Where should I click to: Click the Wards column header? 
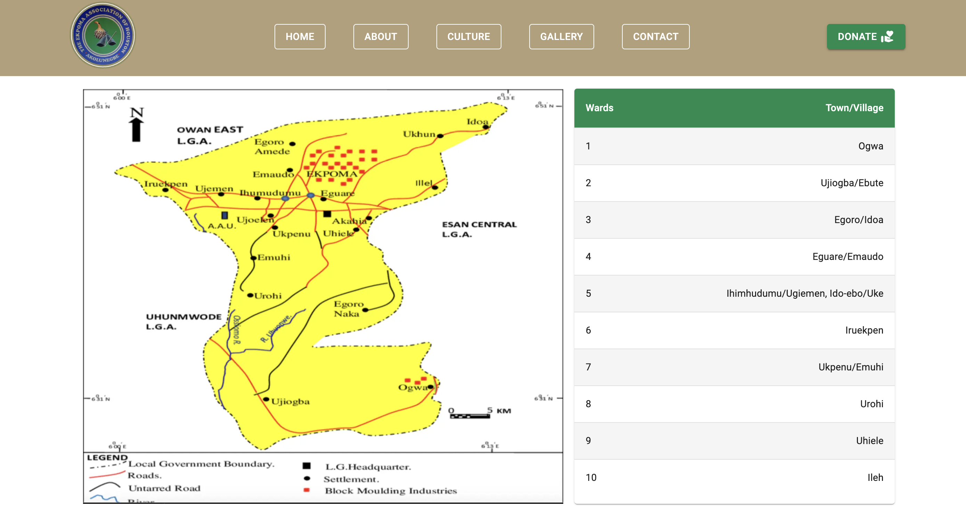tap(599, 108)
